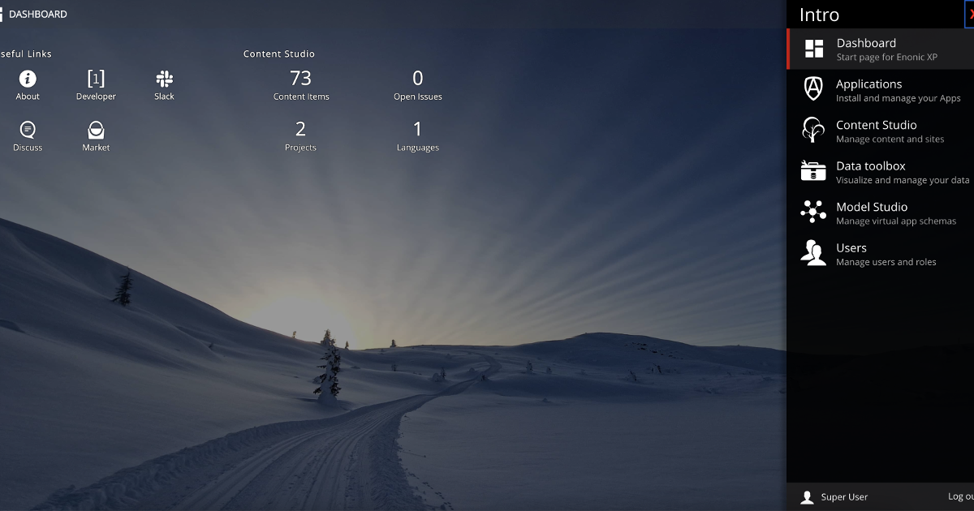Select Dashboard in the launcher menu
974x511 pixels.
880,49
